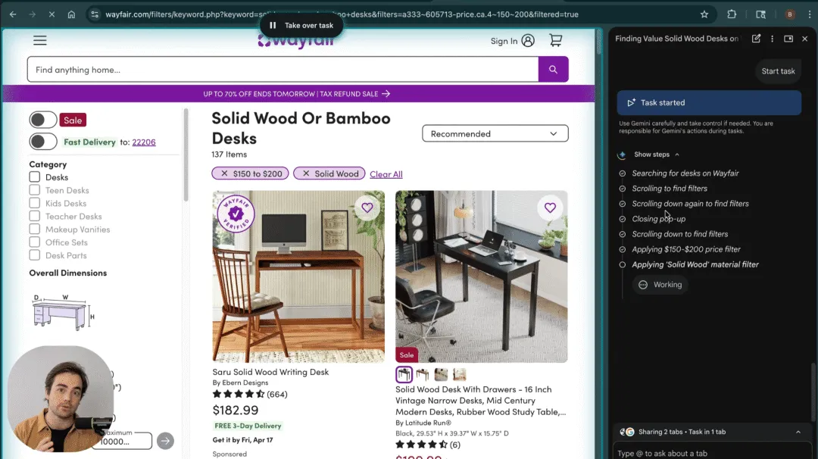This screenshot has width=818, height=459.
Task: Open the Recommended sort dropdown
Action: pyautogui.click(x=495, y=133)
